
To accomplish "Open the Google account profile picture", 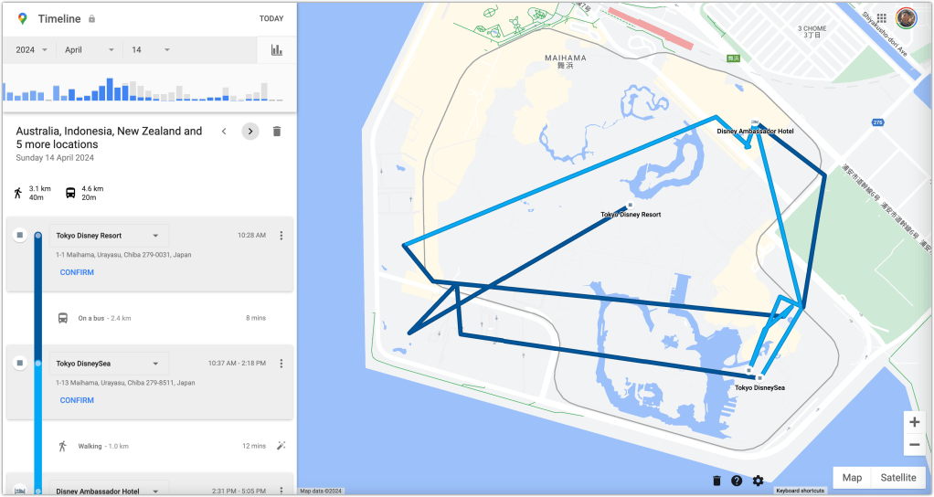I will click(906, 18).
